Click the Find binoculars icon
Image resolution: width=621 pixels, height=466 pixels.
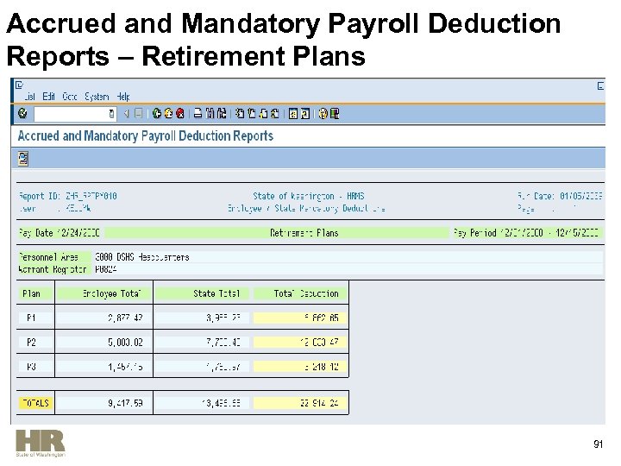(210, 114)
